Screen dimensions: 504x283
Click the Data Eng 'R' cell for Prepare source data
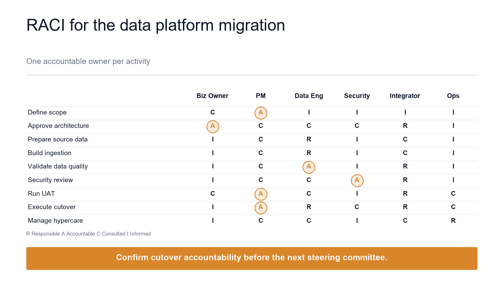pyautogui.click(x=309, y=139)
